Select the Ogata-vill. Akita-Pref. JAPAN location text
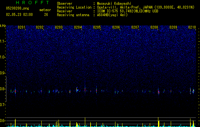The image size is (200, 127). pyautogui.click(x=125, y=7)
